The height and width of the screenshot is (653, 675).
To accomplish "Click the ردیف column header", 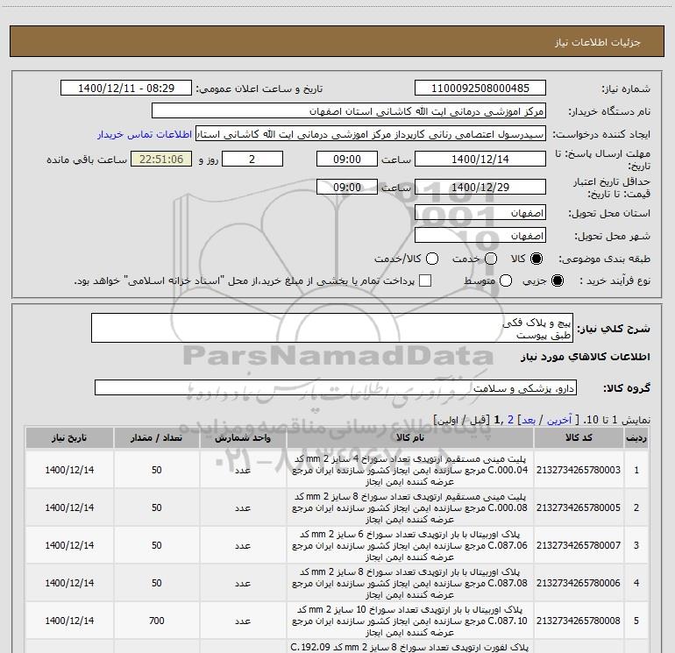I will [x=636, y=437].
